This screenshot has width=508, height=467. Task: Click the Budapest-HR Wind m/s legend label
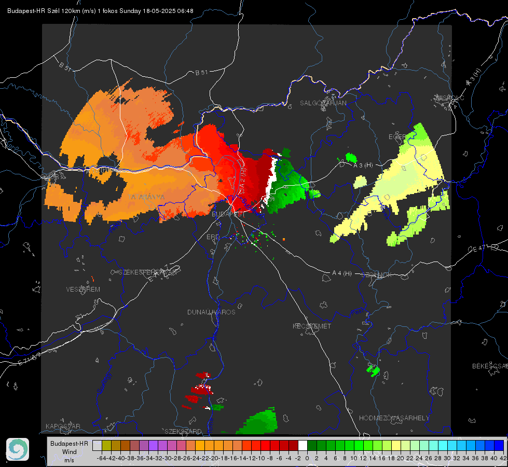tap(70, 452)
